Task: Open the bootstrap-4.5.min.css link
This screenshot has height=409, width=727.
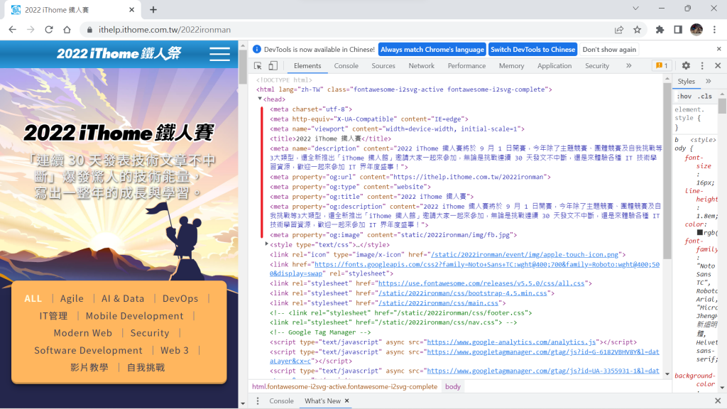Action: point(463,293)
